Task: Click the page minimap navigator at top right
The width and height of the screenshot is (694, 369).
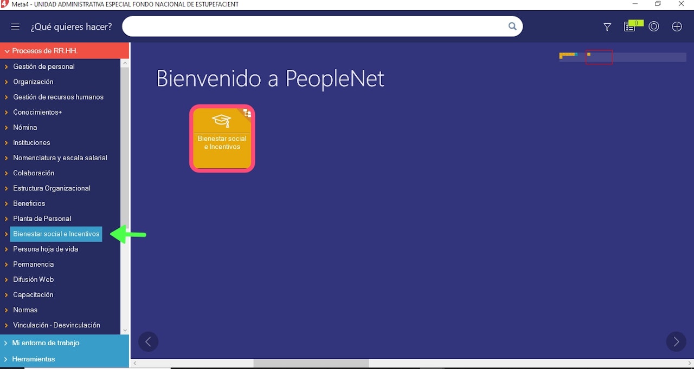Action: 622,57
